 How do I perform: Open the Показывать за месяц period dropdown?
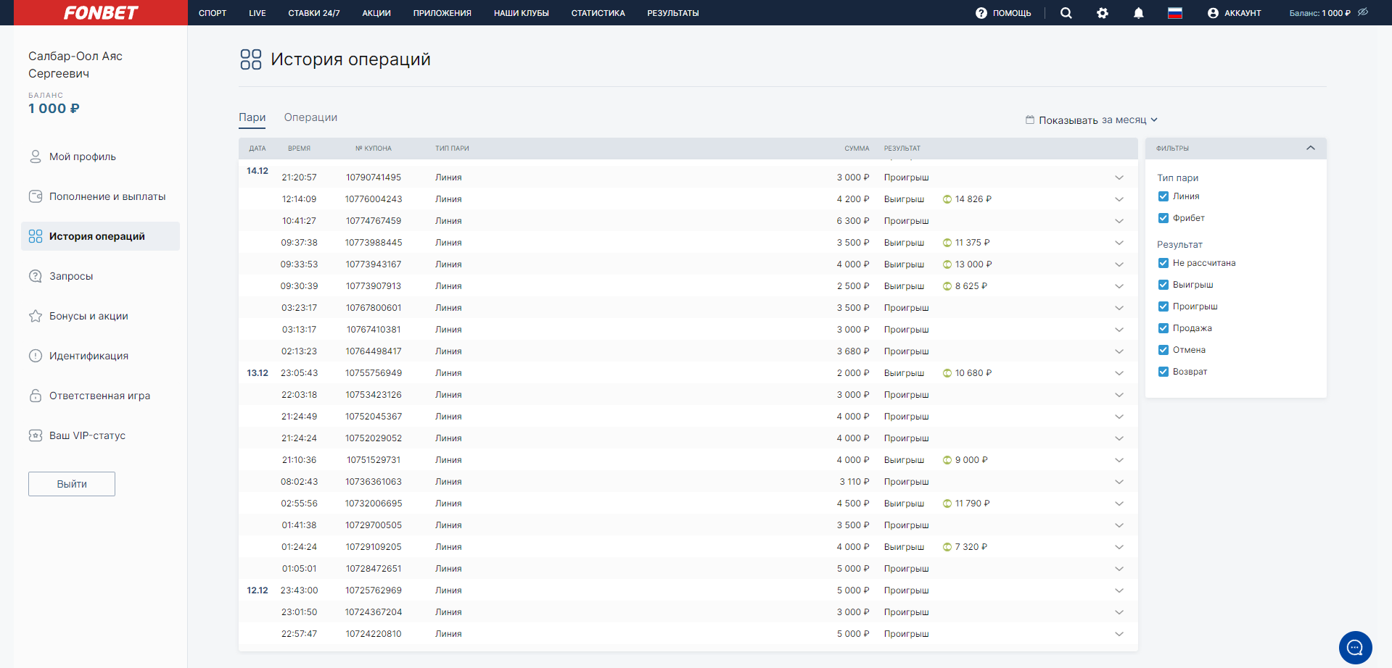click(1092, 120)
